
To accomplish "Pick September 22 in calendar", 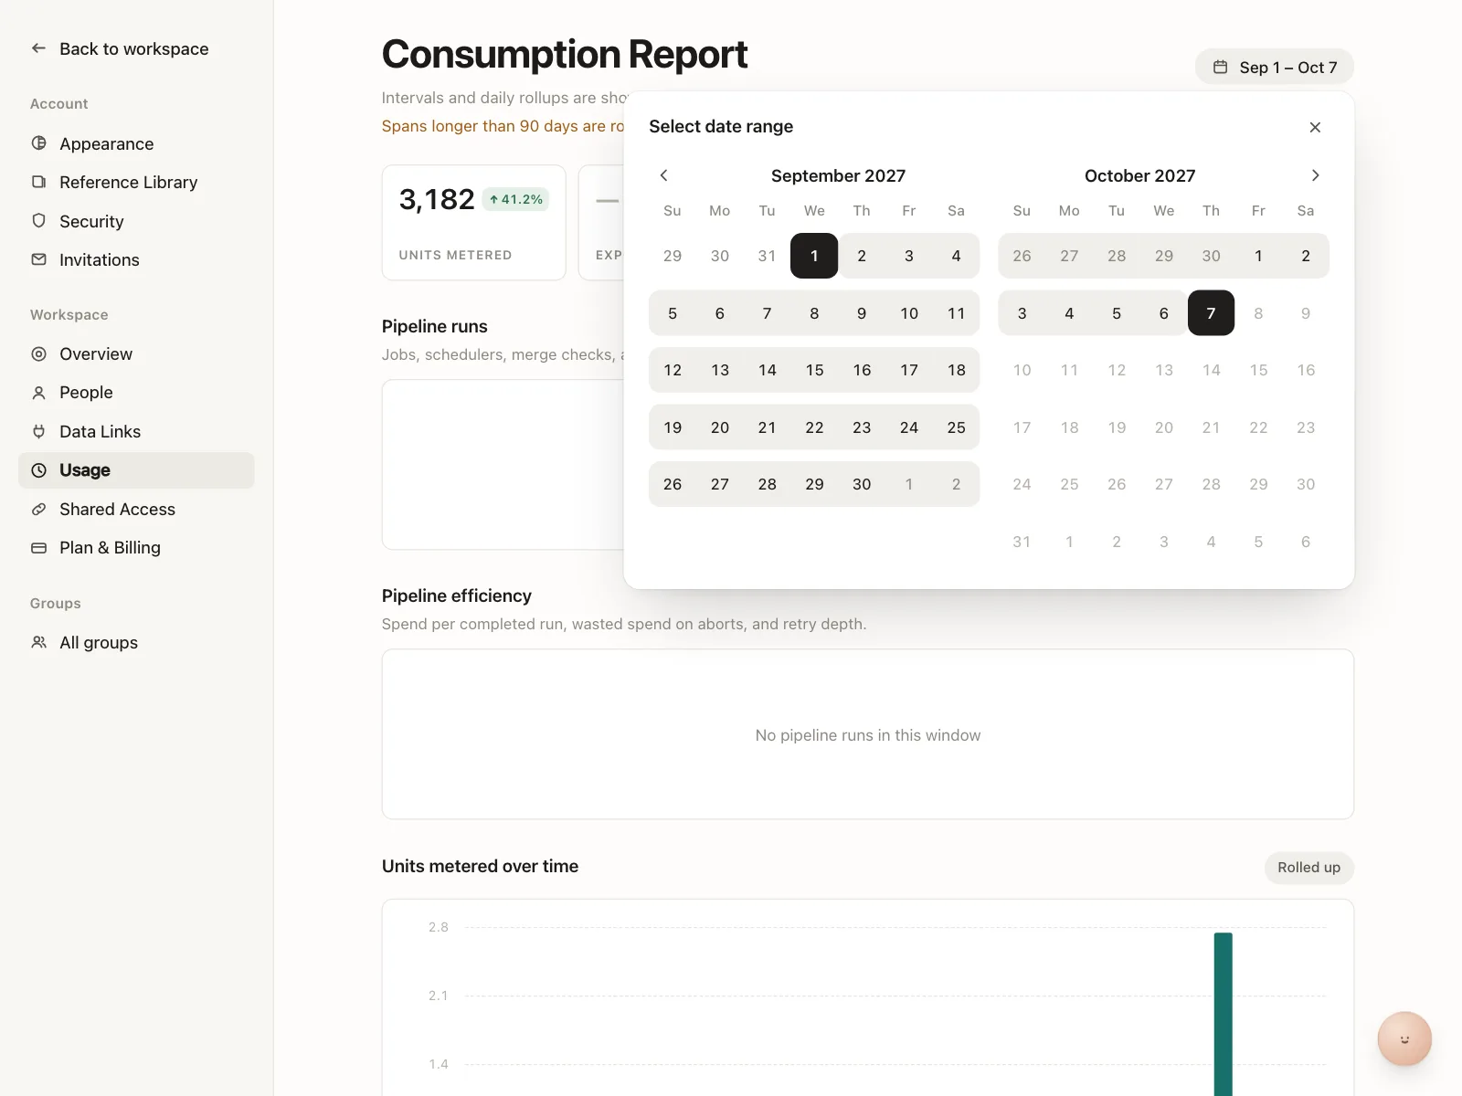I will click(814, 427).
